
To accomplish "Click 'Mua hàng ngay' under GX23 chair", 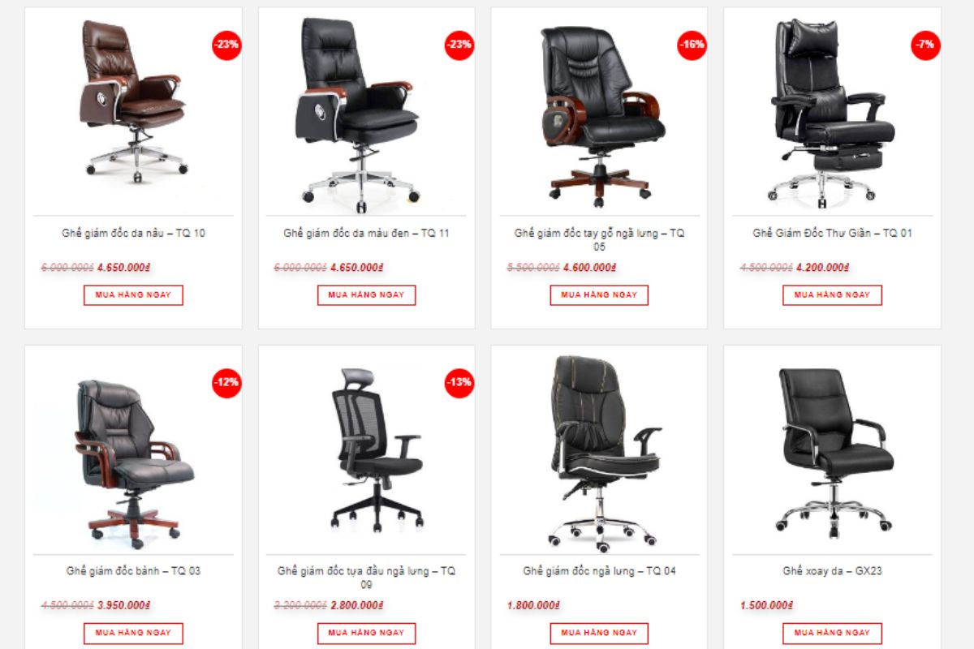I will point(832,633).
